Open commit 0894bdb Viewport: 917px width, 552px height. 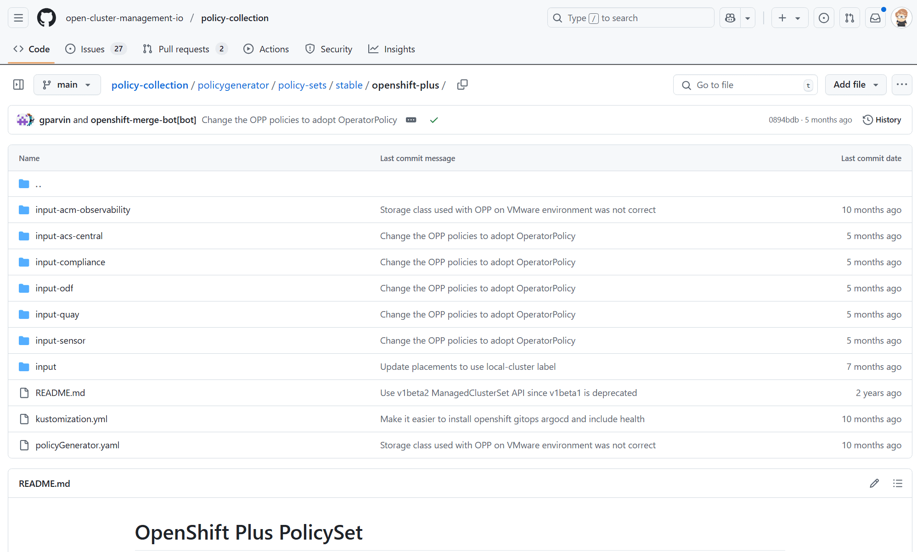click(784, 120)
